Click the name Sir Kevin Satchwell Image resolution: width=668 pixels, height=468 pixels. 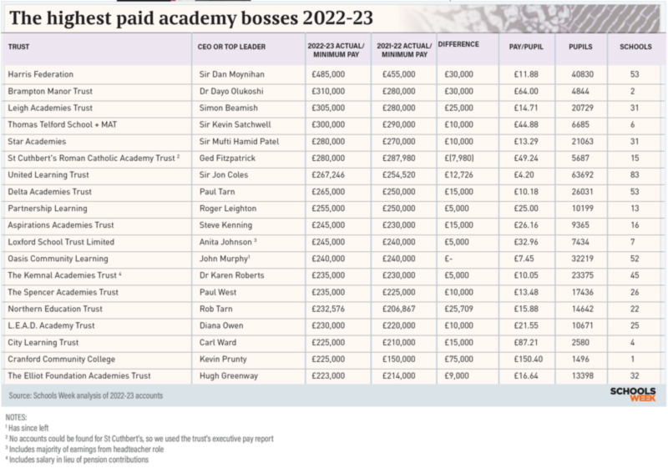point(235,124)
